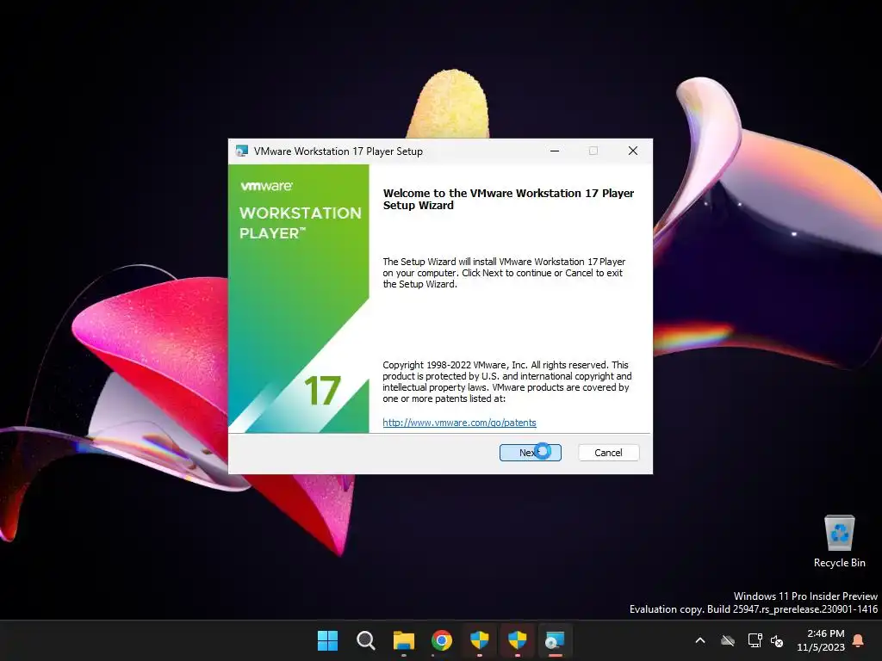This screenshot has height=661, width=882.
Task: Open the Windows Start menu
Action: coord(327,640)
